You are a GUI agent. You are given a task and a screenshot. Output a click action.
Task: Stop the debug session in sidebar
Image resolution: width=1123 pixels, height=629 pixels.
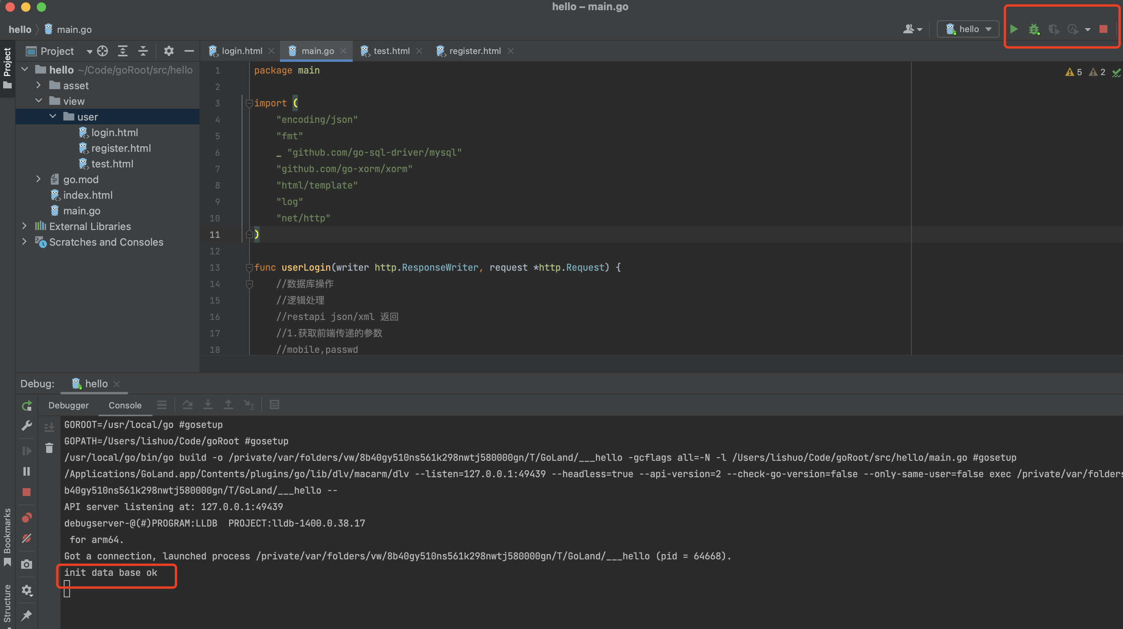(x=27, y=492)
